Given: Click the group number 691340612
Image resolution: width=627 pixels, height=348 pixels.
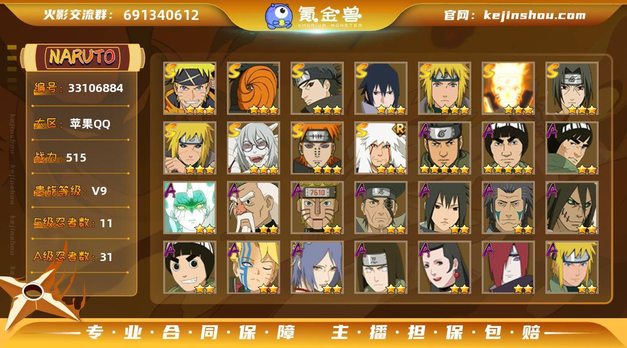Looking at the screenshot, I should tap(161, 15).
